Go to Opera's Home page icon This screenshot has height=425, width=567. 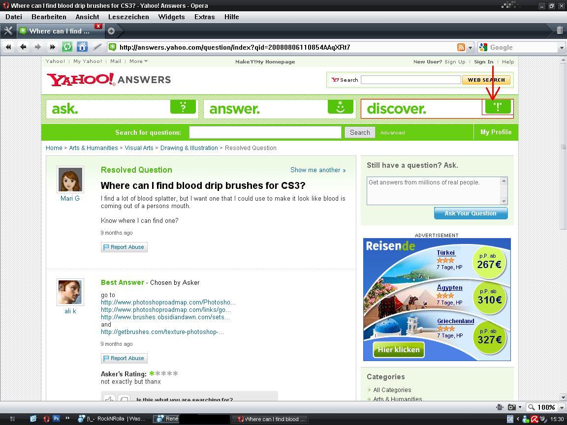(x=82, y=47)
